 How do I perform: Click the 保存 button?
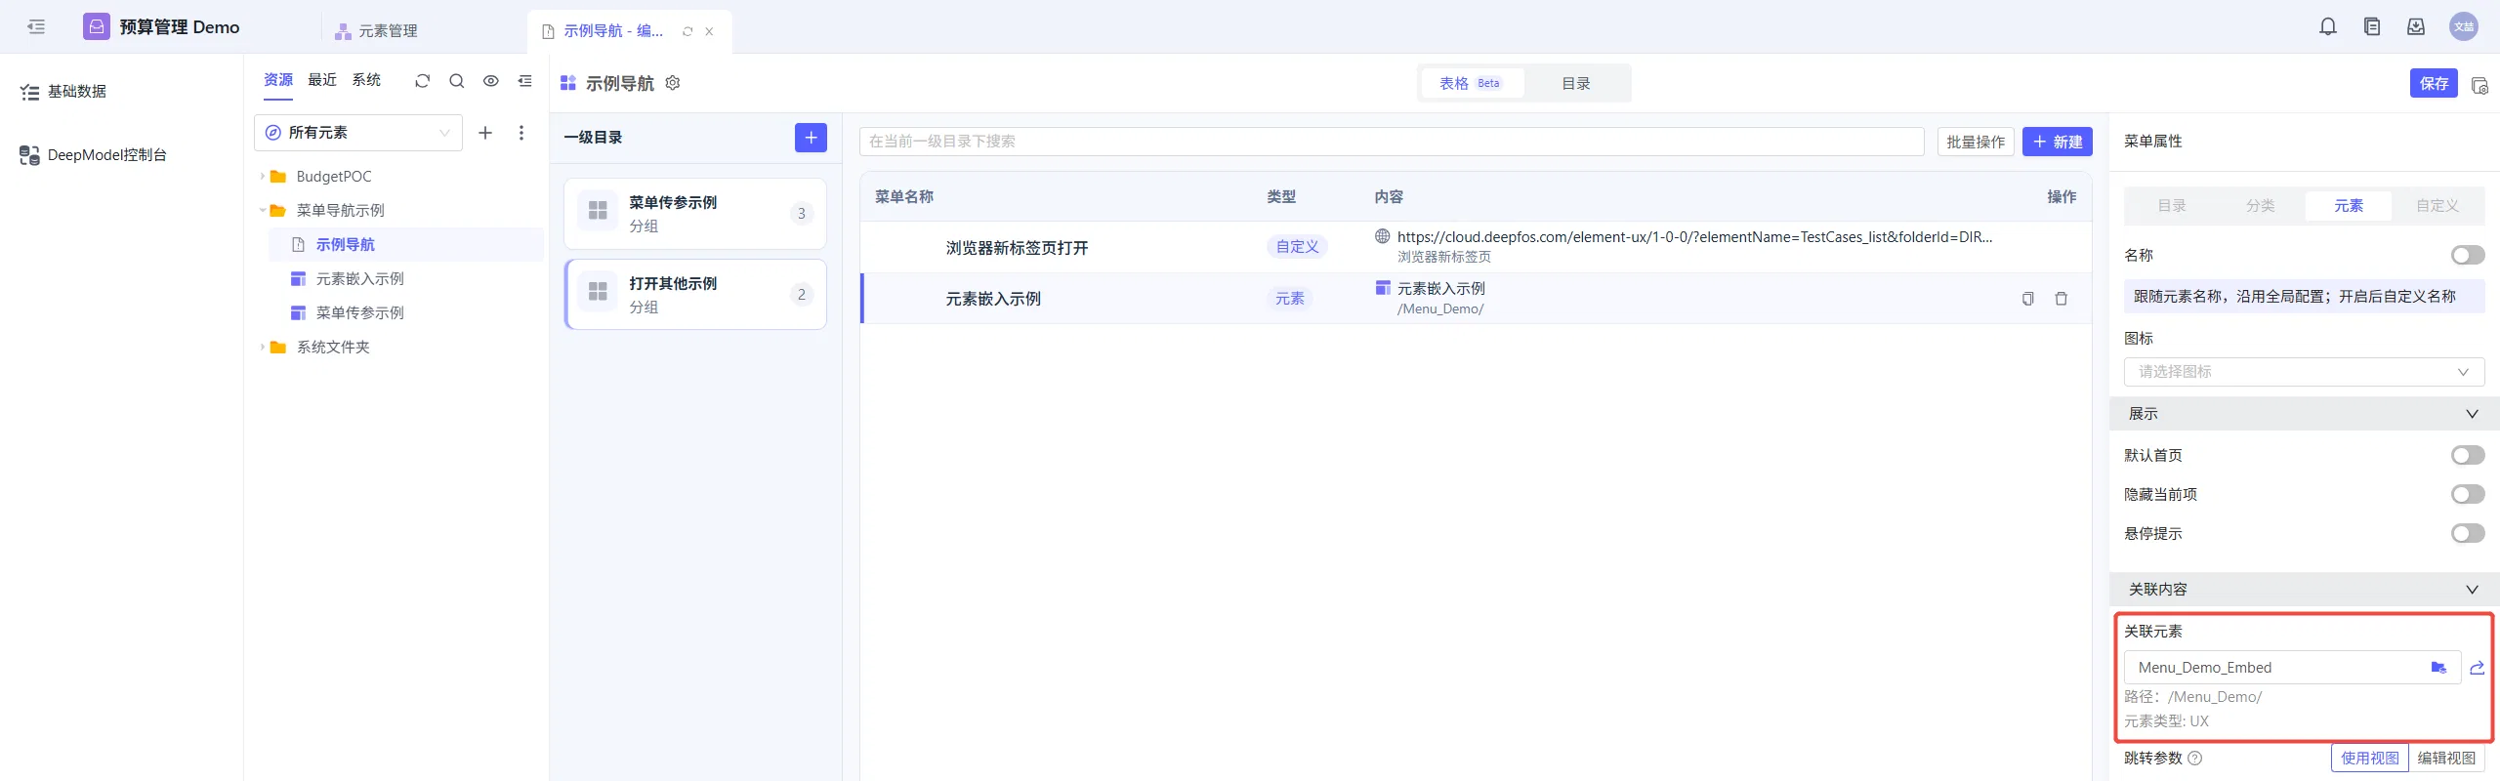pyautogui.click(x=2434, y=83)
